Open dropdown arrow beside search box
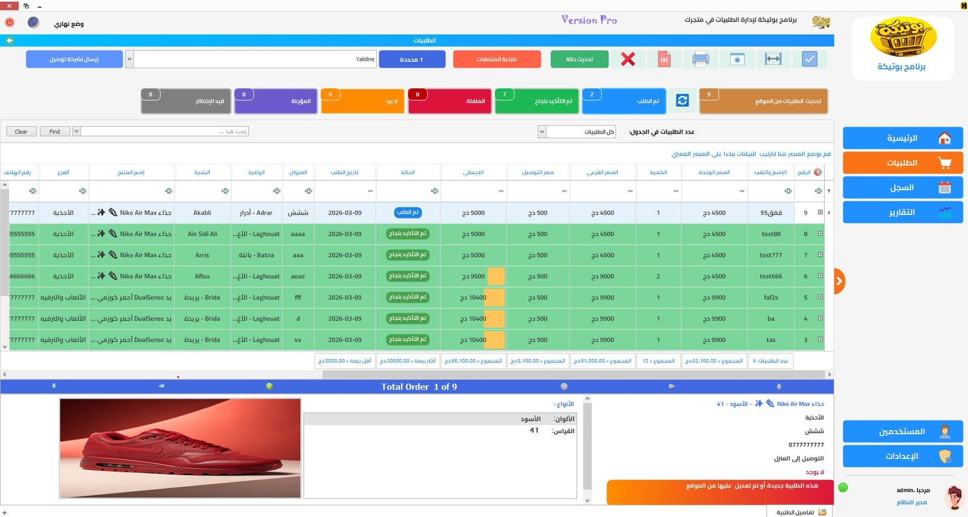The width and height of the screenshot is (968, 517). pos(76,131)
